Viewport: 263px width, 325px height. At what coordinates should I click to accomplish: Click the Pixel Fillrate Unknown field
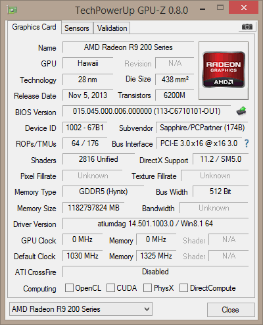(x=93, y=176)
